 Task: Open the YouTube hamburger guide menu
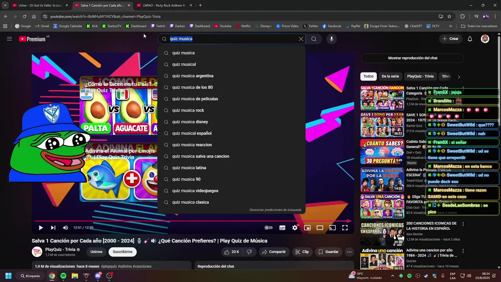tap(9, 39)
